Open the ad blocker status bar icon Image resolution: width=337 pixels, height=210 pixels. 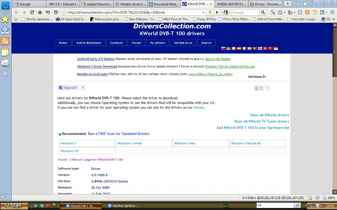point(310,198)
